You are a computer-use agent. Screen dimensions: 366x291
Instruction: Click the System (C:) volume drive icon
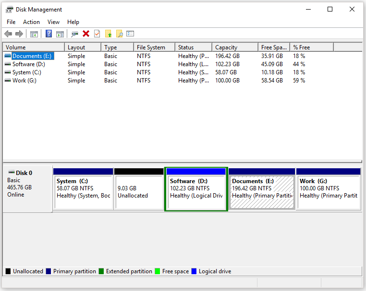click(8, 72)
